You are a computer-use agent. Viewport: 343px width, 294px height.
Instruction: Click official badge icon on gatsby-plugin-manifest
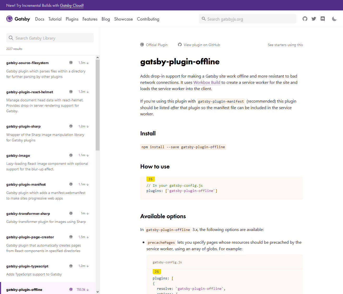pyautogui.click(x=71, y=184)
